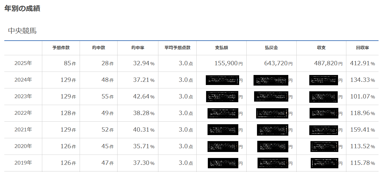Select the 的中数 column header
Viewport: 380px width, 172px height.
point(99,48)
